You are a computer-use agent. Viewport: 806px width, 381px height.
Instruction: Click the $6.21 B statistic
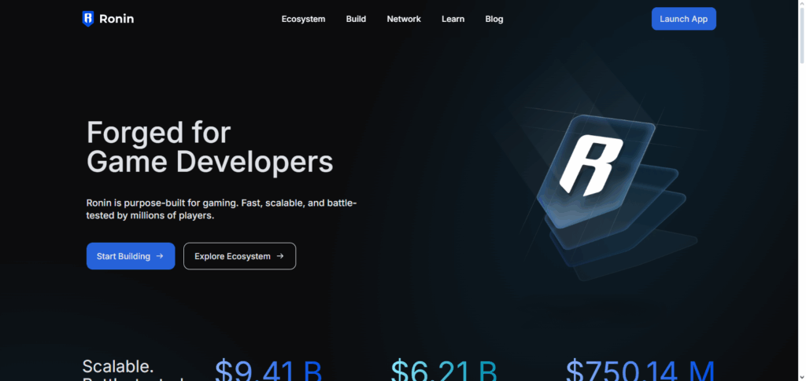444,370
